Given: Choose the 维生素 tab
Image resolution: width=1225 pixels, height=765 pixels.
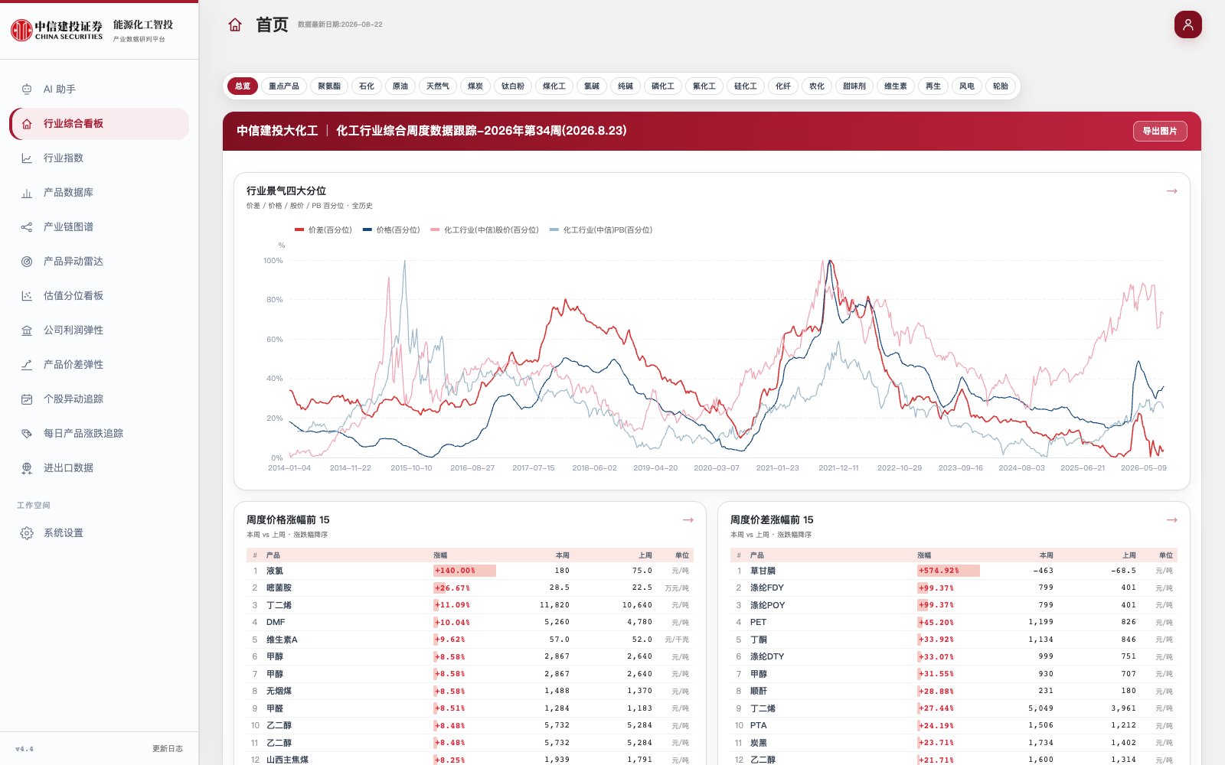Looking at the screenshot, I should (x=896, y=86).
